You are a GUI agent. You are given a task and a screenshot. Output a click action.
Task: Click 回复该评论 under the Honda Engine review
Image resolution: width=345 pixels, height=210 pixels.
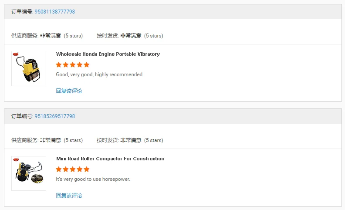click(69, 91)
